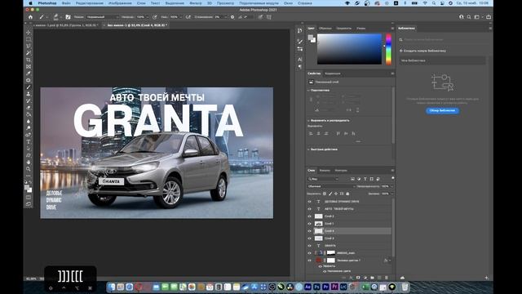Screen dimensions: 522x294
Task: Collapse the Преобразование section in Properties
Action: (308, 91)
